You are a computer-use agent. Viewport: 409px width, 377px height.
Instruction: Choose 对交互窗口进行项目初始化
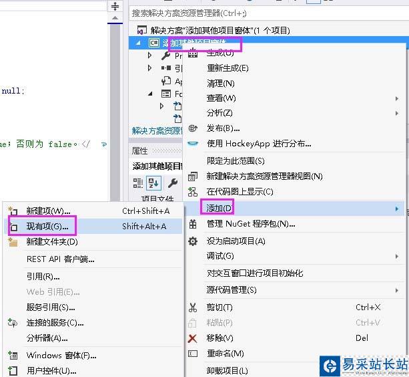(255, 273)
